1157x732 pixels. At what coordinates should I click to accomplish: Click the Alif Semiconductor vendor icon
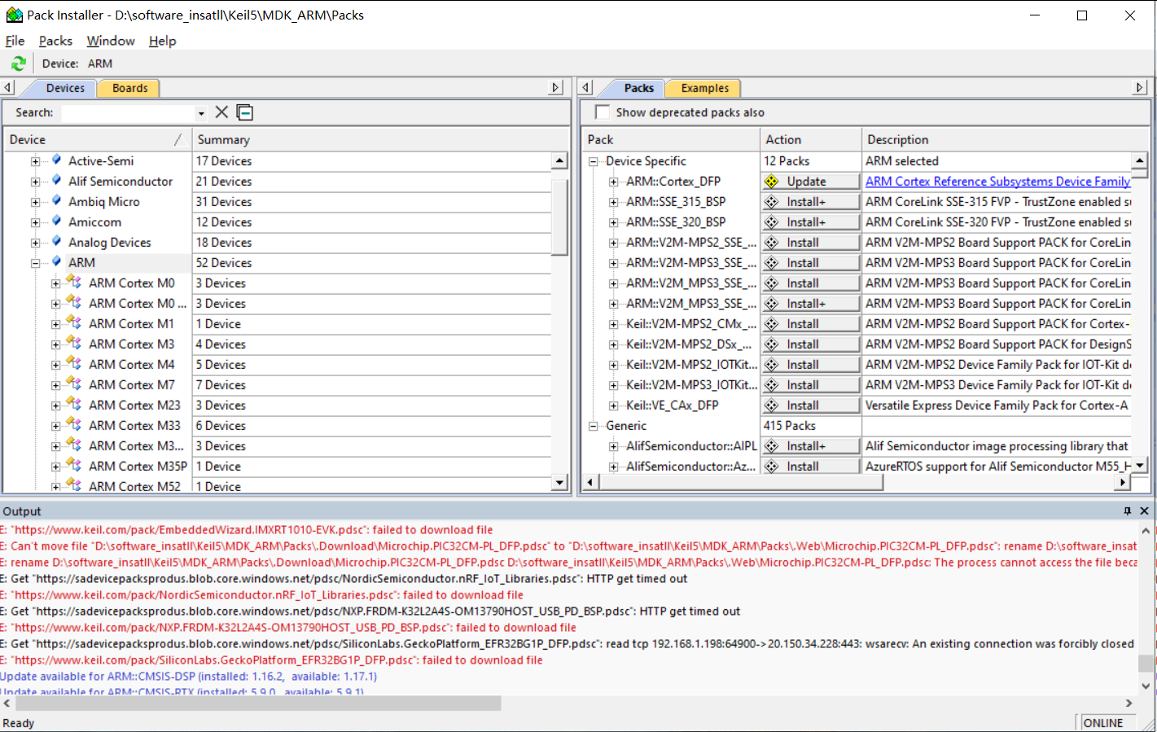pyautogui.click(x=56, y=181)
